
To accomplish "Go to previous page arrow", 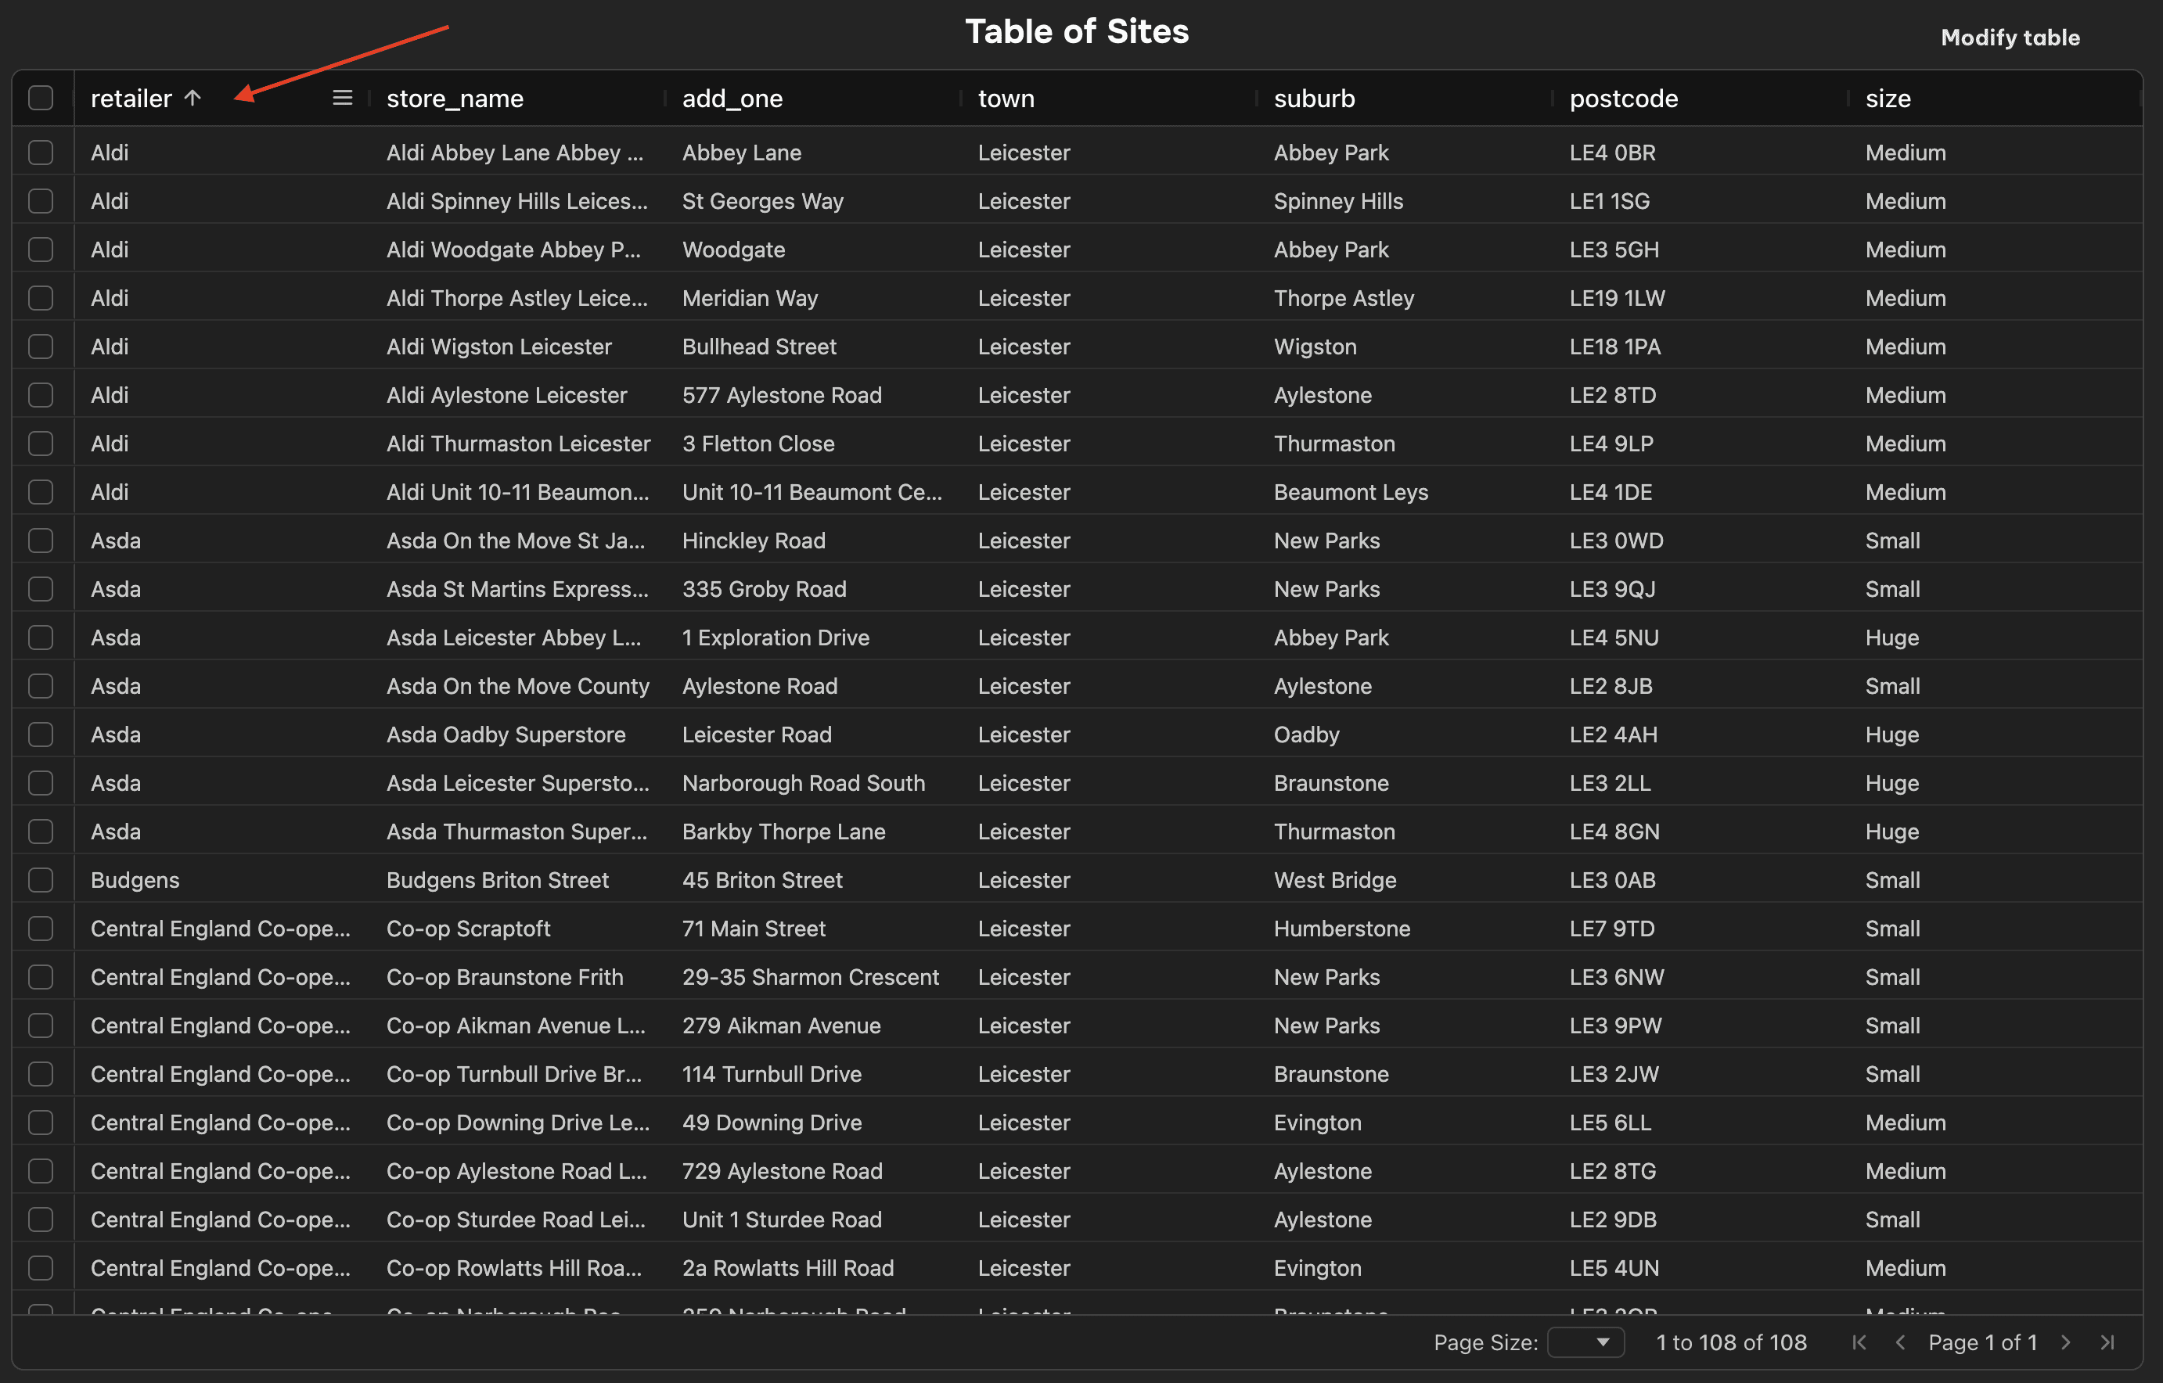I will tap(1900, 1342).
